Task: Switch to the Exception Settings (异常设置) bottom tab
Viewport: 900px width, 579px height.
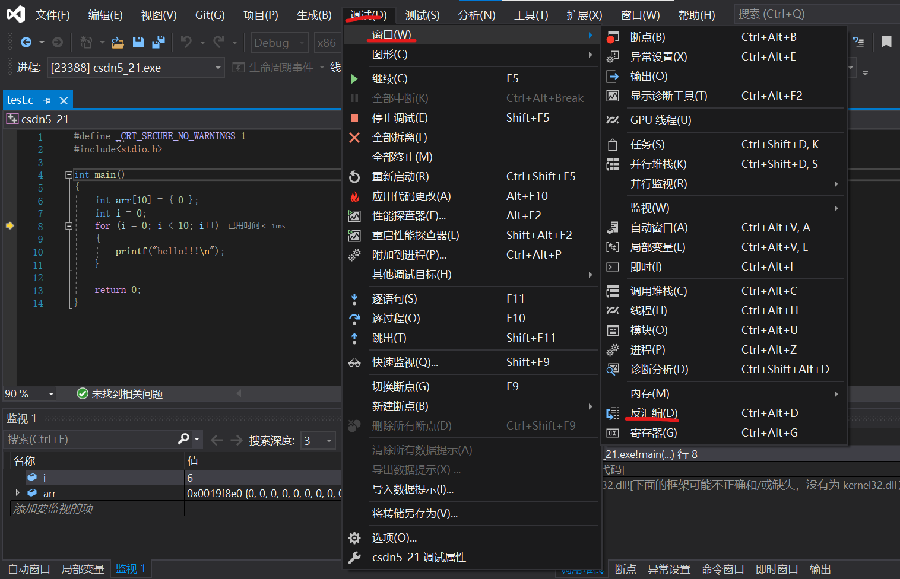Action: click(668, 569)
